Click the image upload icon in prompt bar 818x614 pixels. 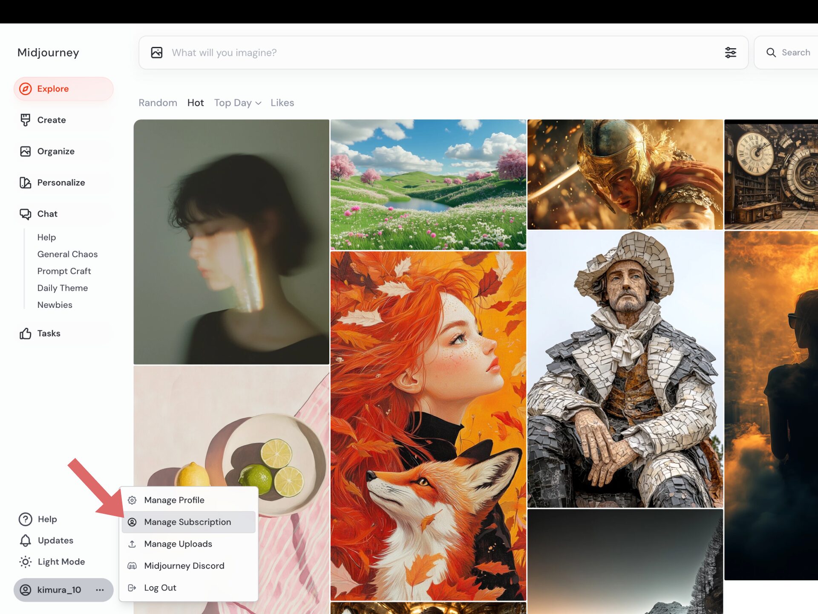click(157, 52)
